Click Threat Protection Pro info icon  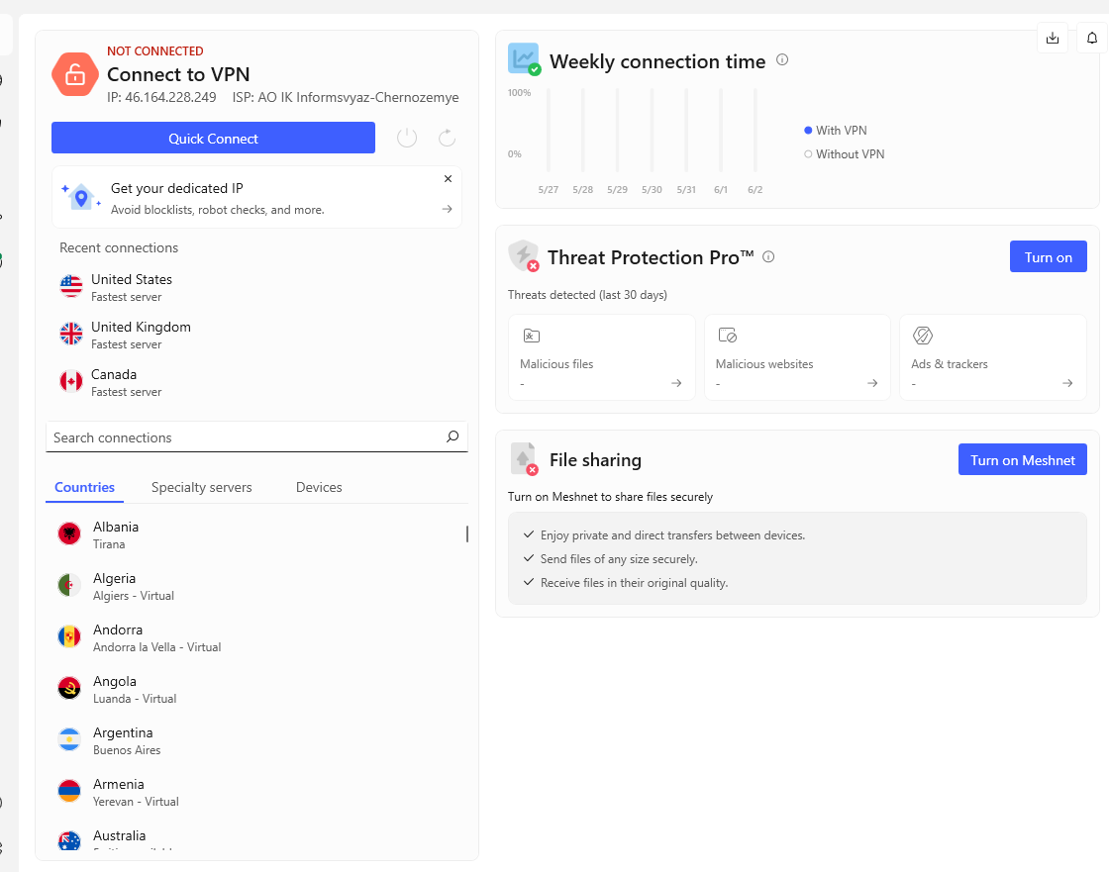(768, 256)
